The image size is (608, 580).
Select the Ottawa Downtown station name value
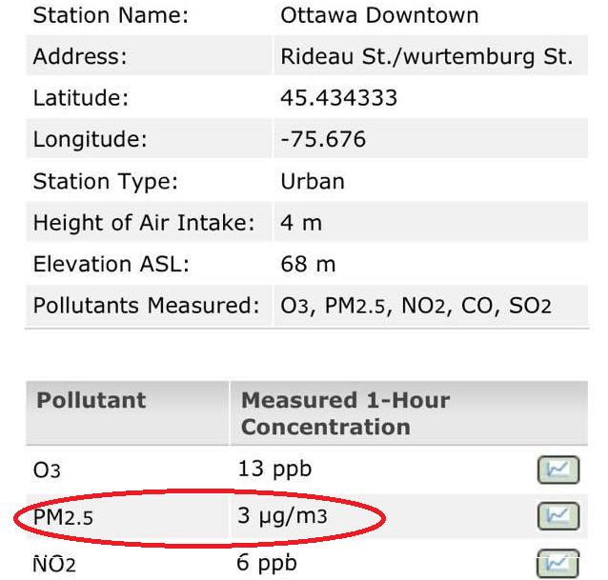tap(379, 15)
